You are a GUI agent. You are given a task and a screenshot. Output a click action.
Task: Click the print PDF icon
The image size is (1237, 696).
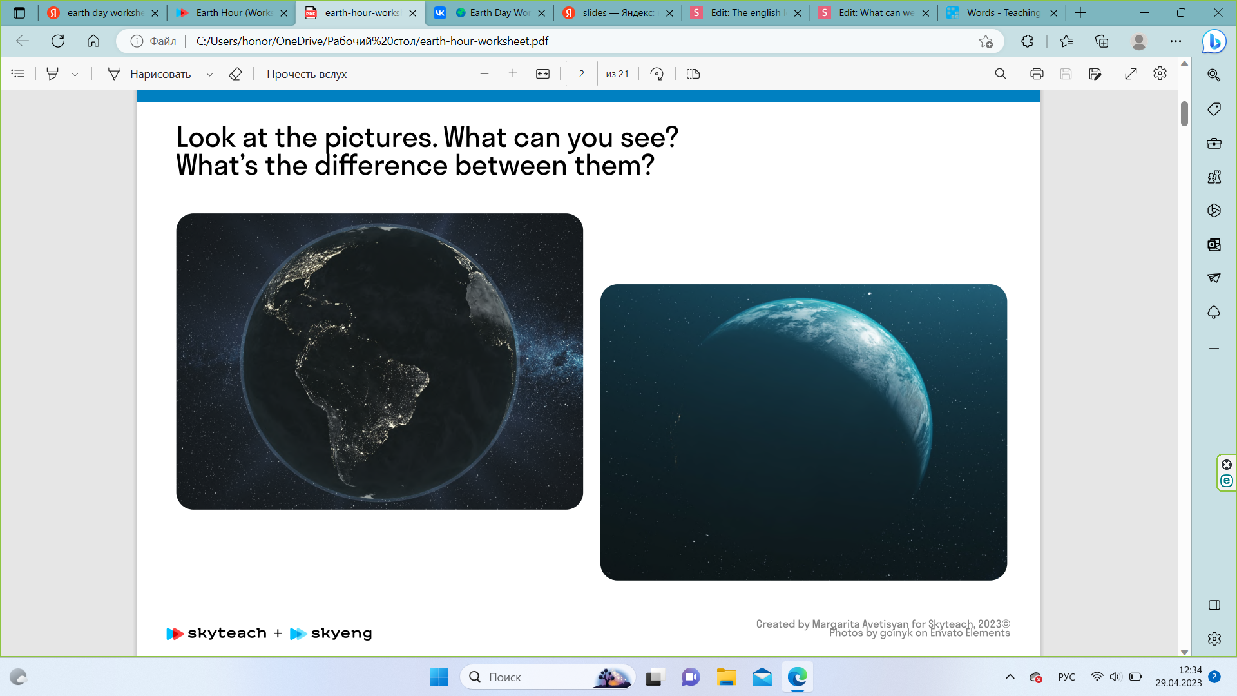coord(1037,74)
